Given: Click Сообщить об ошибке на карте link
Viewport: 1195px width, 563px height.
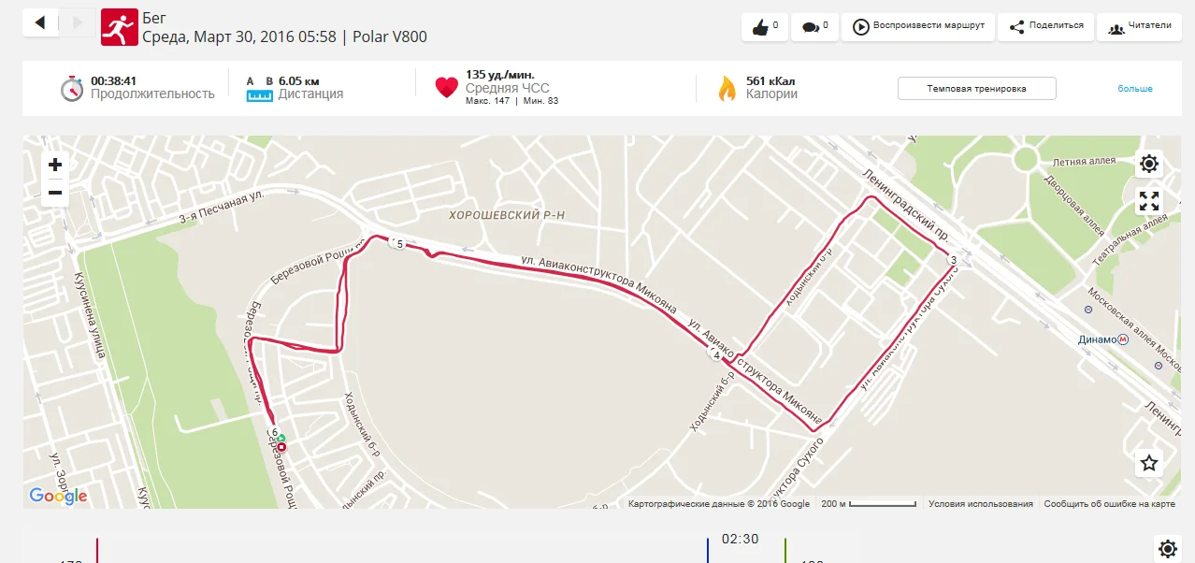Looking at the screenshot, I should click(1109, 504).
